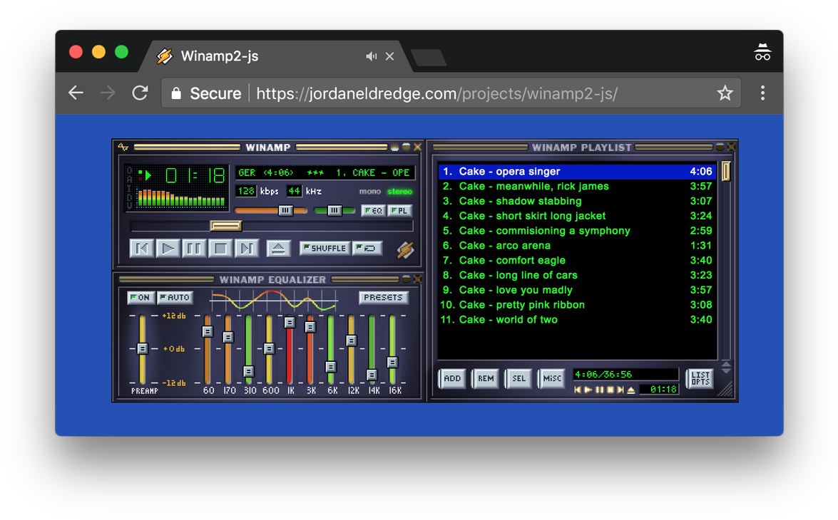The width and height of the screenshot is (838, 520).
Task: Toggle the equalizer AUTO button
Action: [x=175, y=297]
